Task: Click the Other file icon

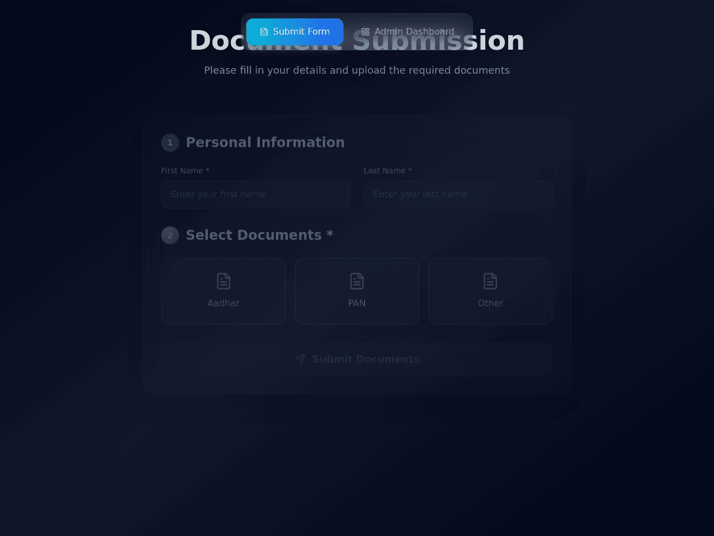Action: tap(490, 281)
